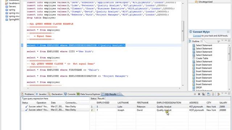The width and height of the screenshot is (232, 130).
Task: Open the Outline view menu arrow
Action: coord(222,41)
